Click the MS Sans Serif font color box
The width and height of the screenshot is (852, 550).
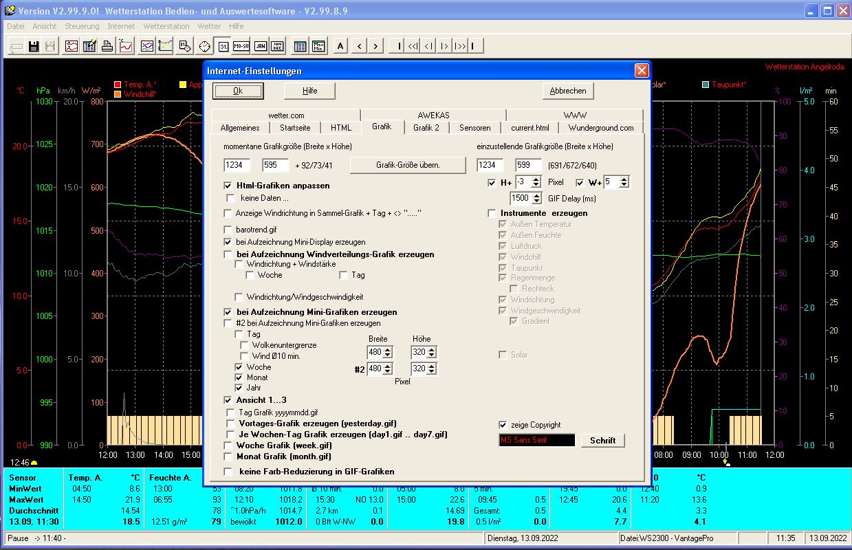tap(536, 440)
